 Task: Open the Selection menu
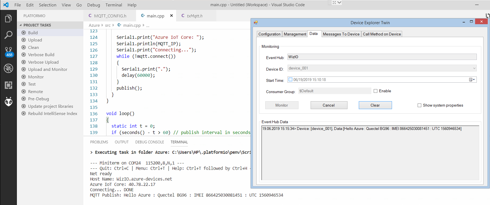(x=48, y=5)
